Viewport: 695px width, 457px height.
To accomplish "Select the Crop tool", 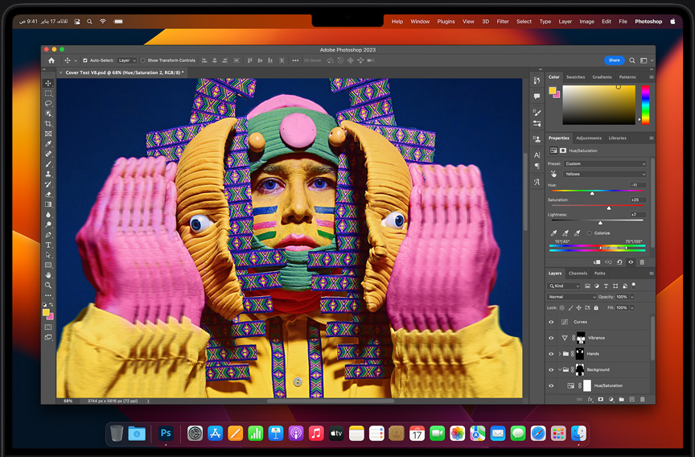I will pos(48,124).
